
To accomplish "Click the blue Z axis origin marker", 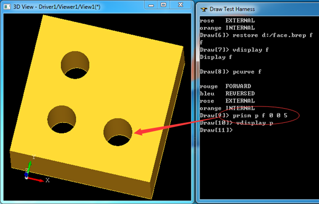I will coord(26,174).
